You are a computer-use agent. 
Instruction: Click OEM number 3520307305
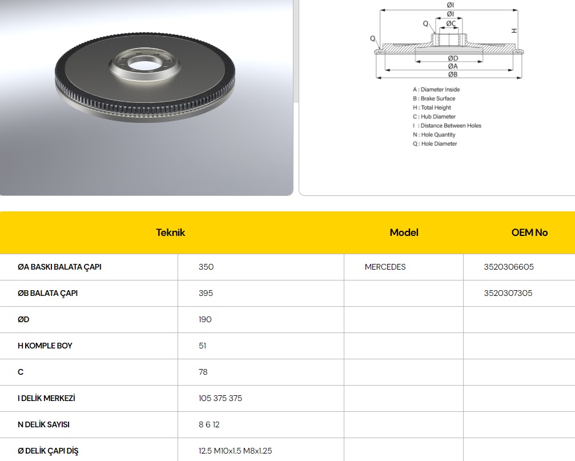[x=508, y=293]
